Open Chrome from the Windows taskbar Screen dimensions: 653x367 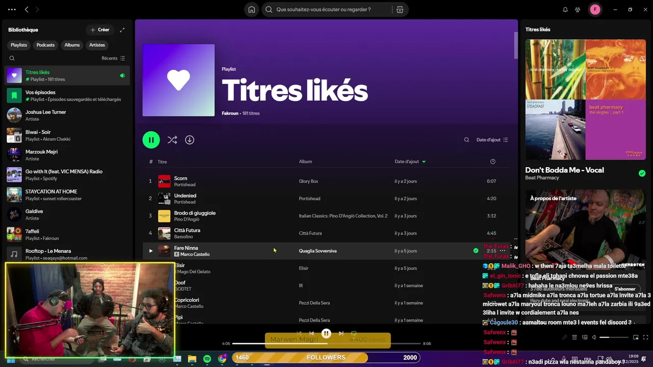tap(222, 359)
